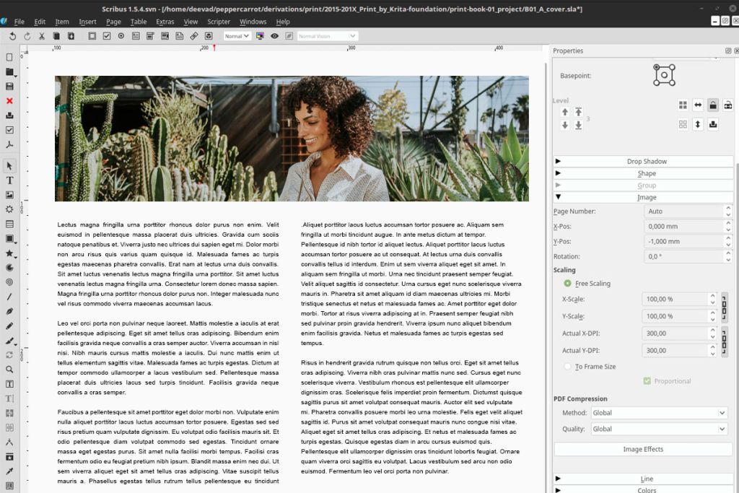Screen dimensions: 739x493
Task: Uncheck the Proportional checkbox
Action: 646,380
